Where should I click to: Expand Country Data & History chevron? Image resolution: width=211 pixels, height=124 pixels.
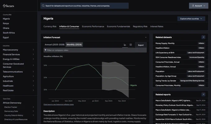pyautogui.click(x=33, y=115)
